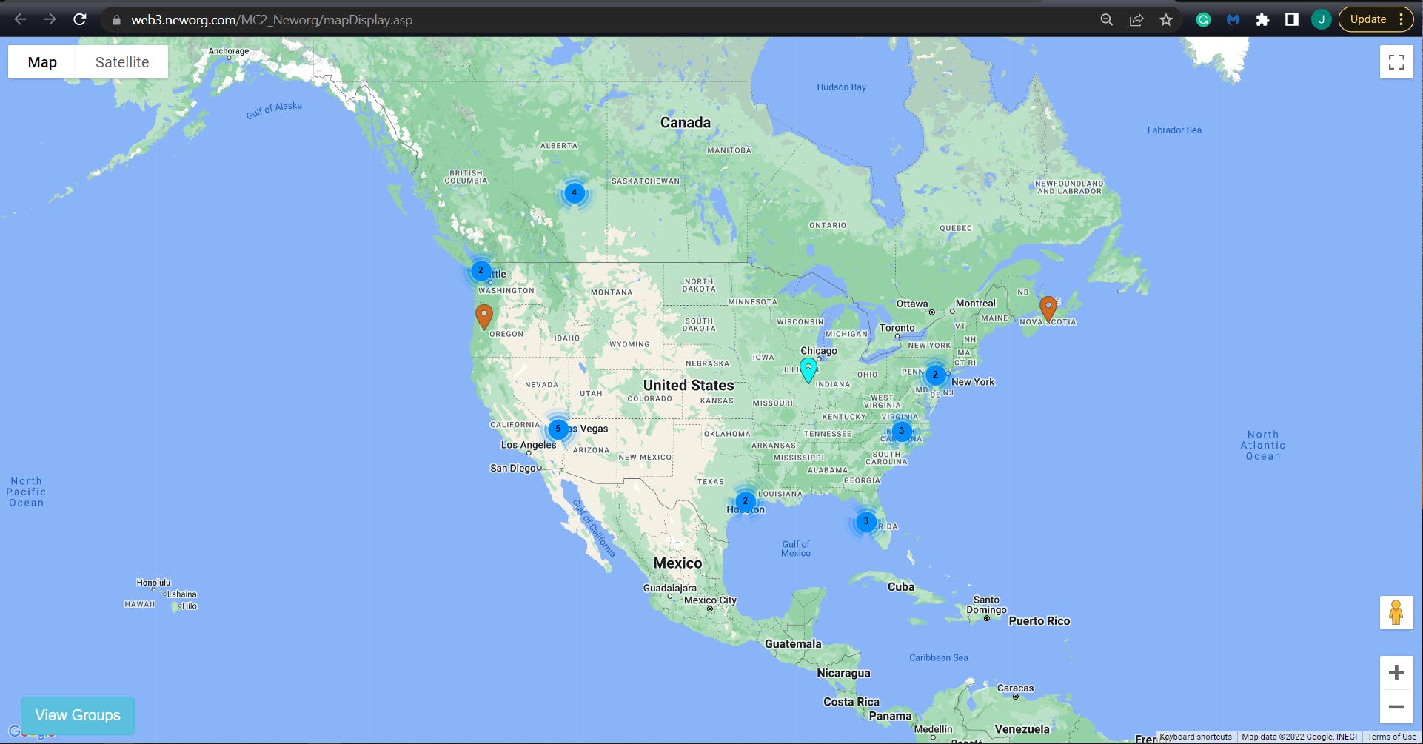Open cluster of 3 in North Carolina

(901, 431)
